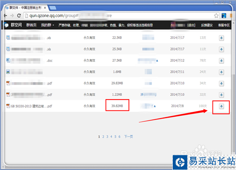Click uploader name in 1.22MB row

click(x=148, y=94)
